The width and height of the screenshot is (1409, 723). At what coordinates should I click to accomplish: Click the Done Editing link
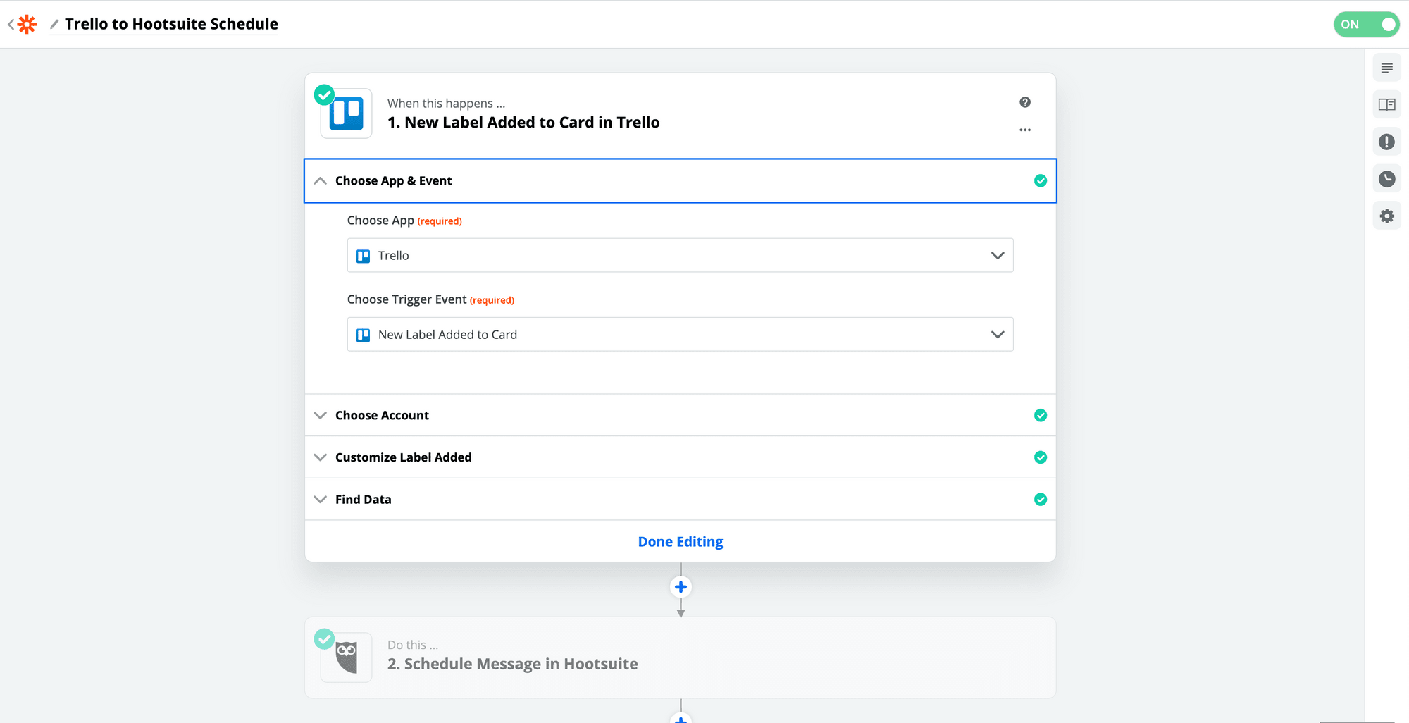click(x=680, y=542)
